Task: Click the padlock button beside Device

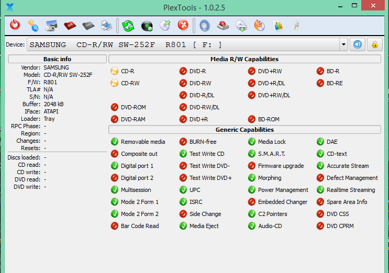Action: 375,44
